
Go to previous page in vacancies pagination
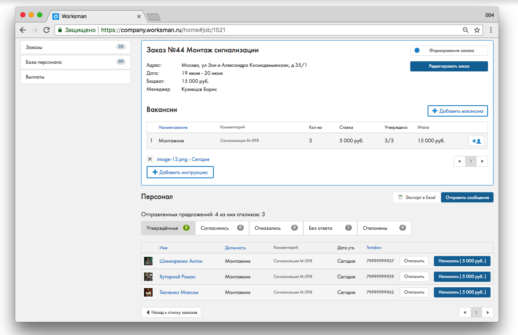[459, 161]
